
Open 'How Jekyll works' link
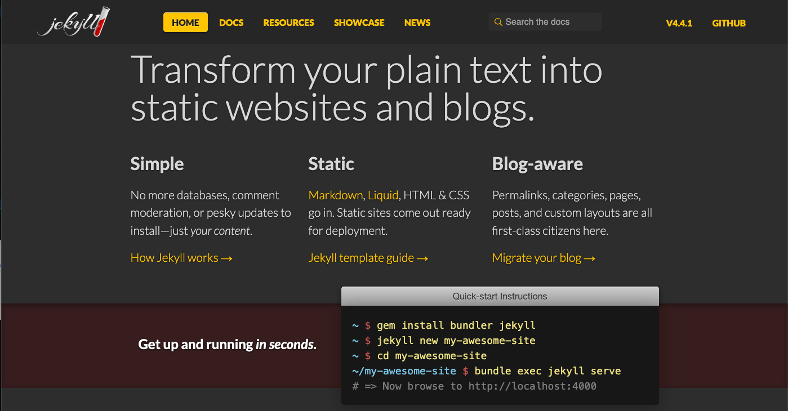point(181,258)
